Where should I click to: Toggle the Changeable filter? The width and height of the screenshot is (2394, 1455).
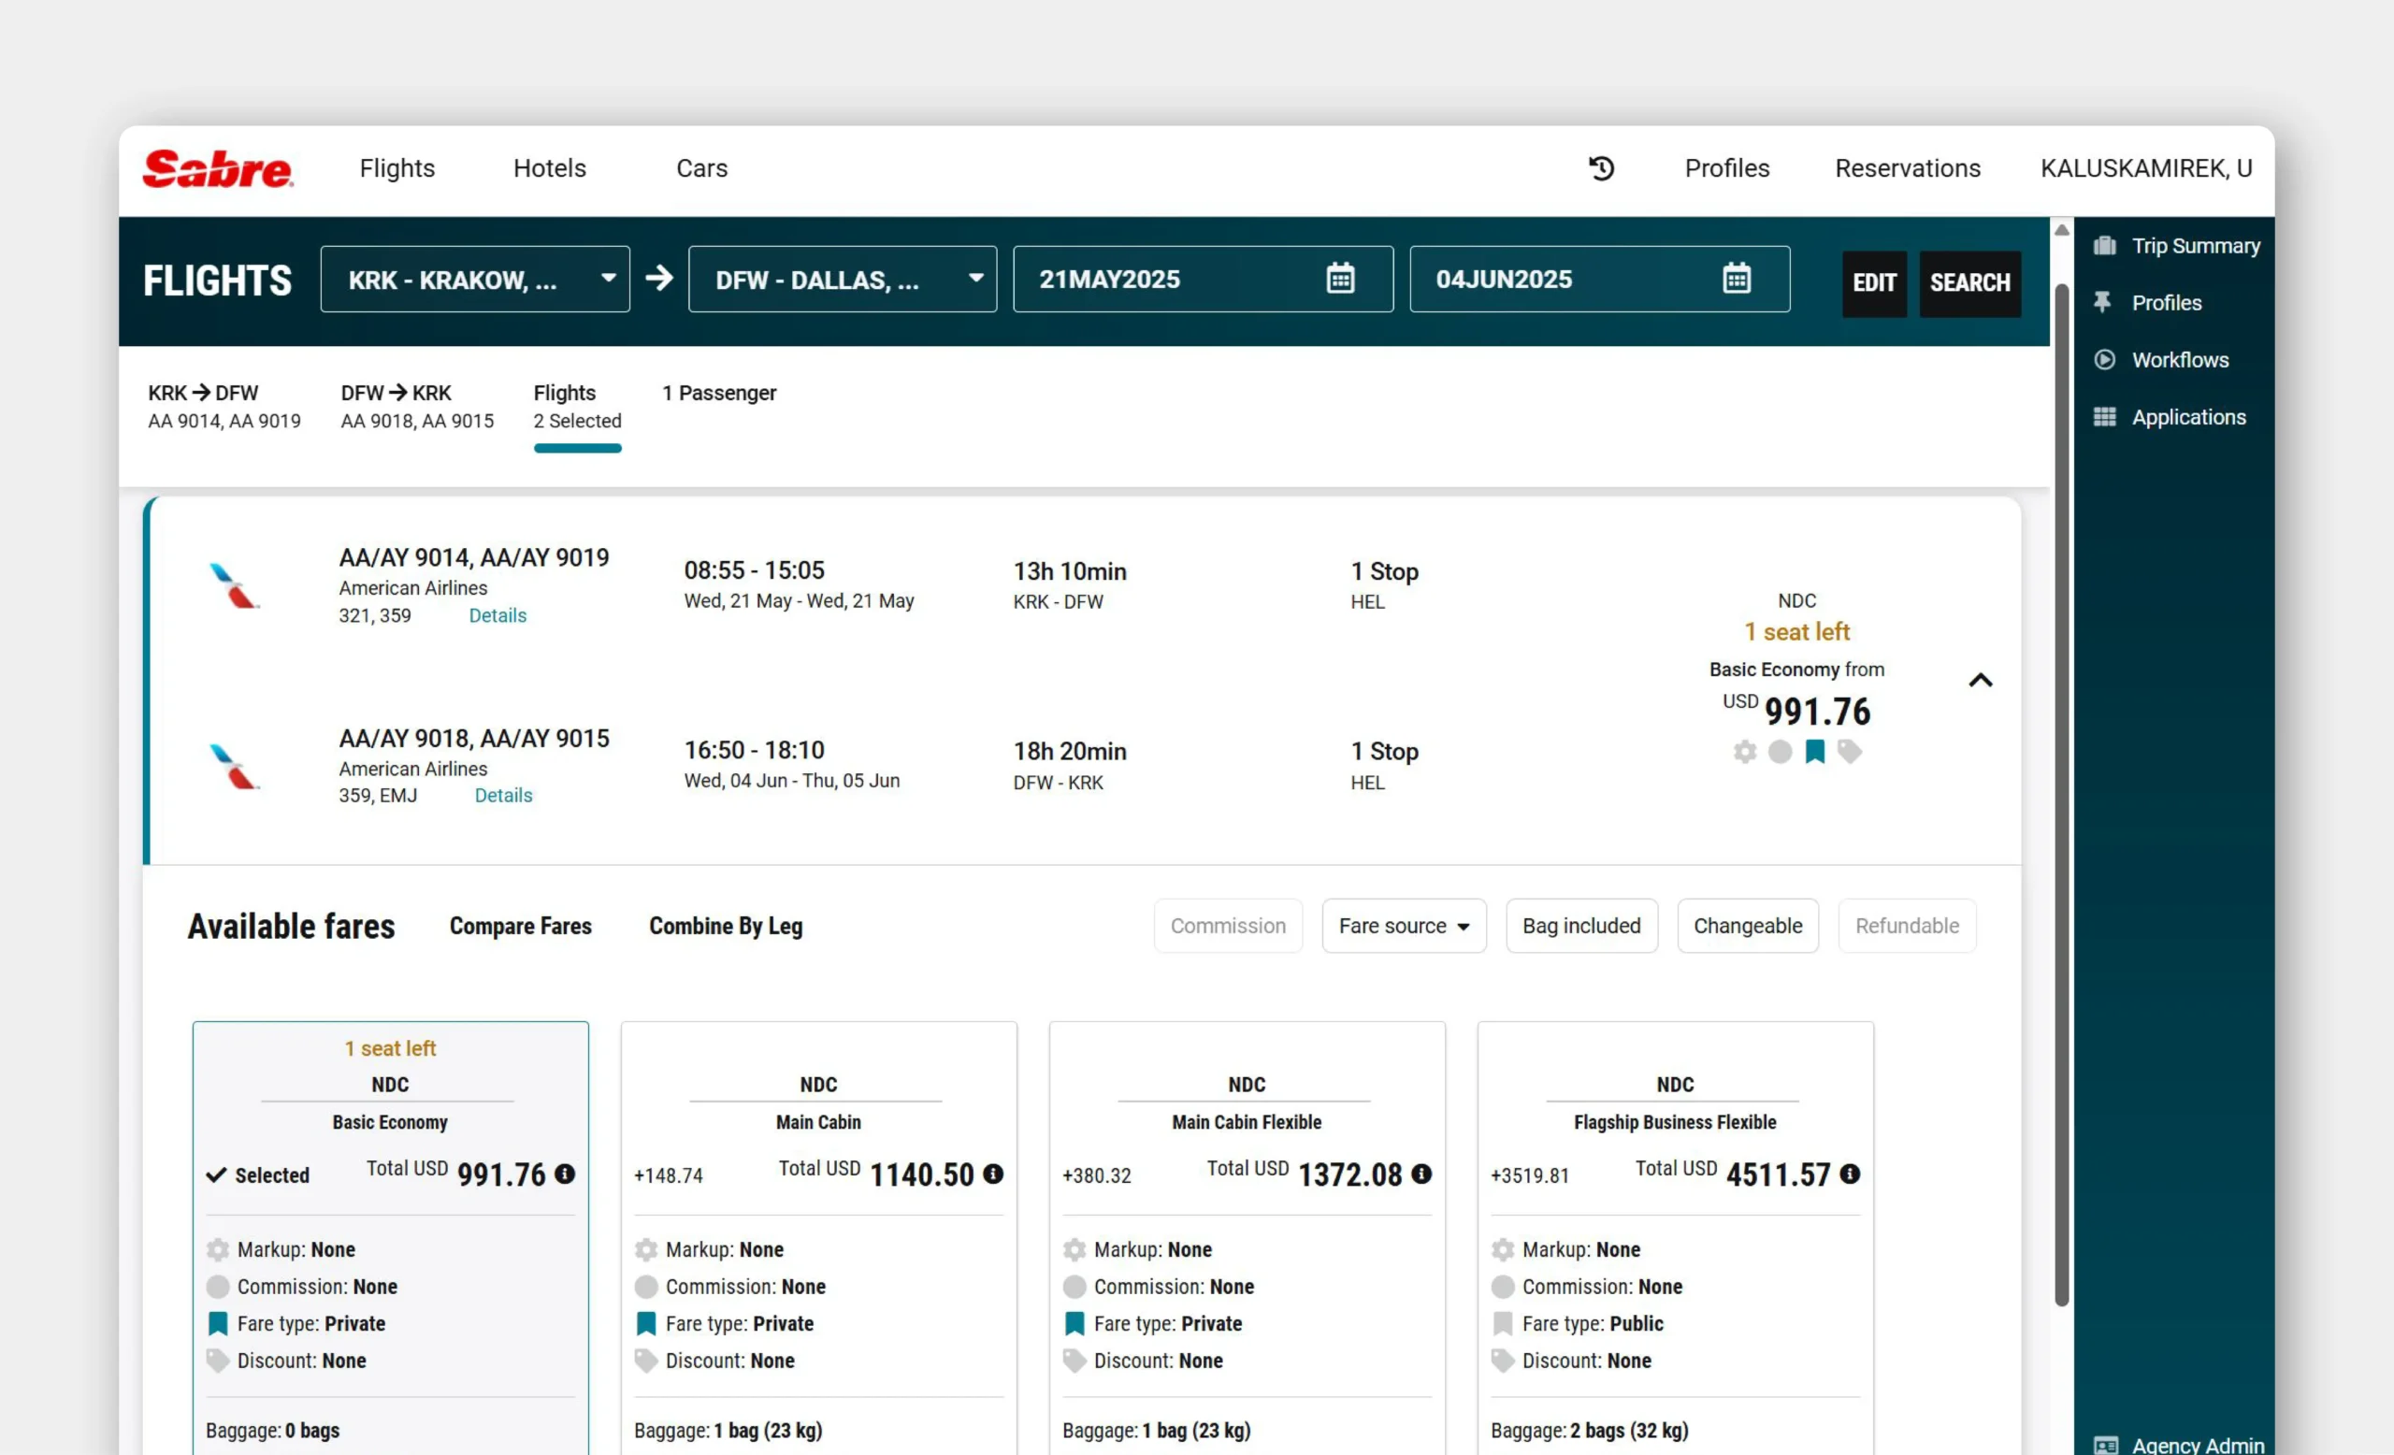[1747, 926]
